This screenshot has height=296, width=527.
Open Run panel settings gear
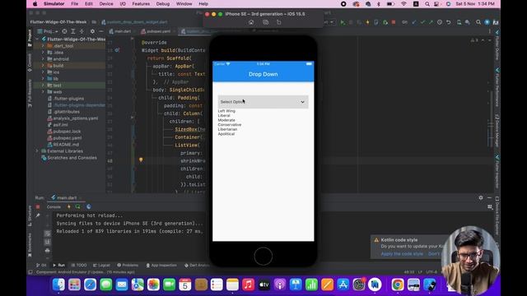coord(481,197)
